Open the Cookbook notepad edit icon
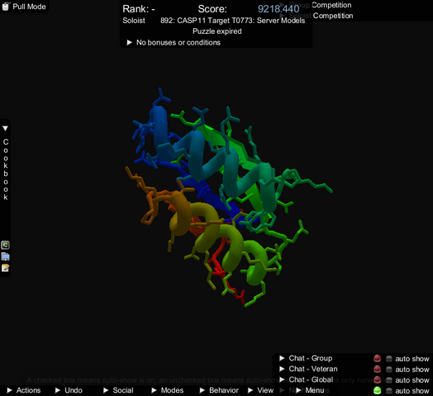The height and width of the screenshot is (396, 433). [5, 268]
